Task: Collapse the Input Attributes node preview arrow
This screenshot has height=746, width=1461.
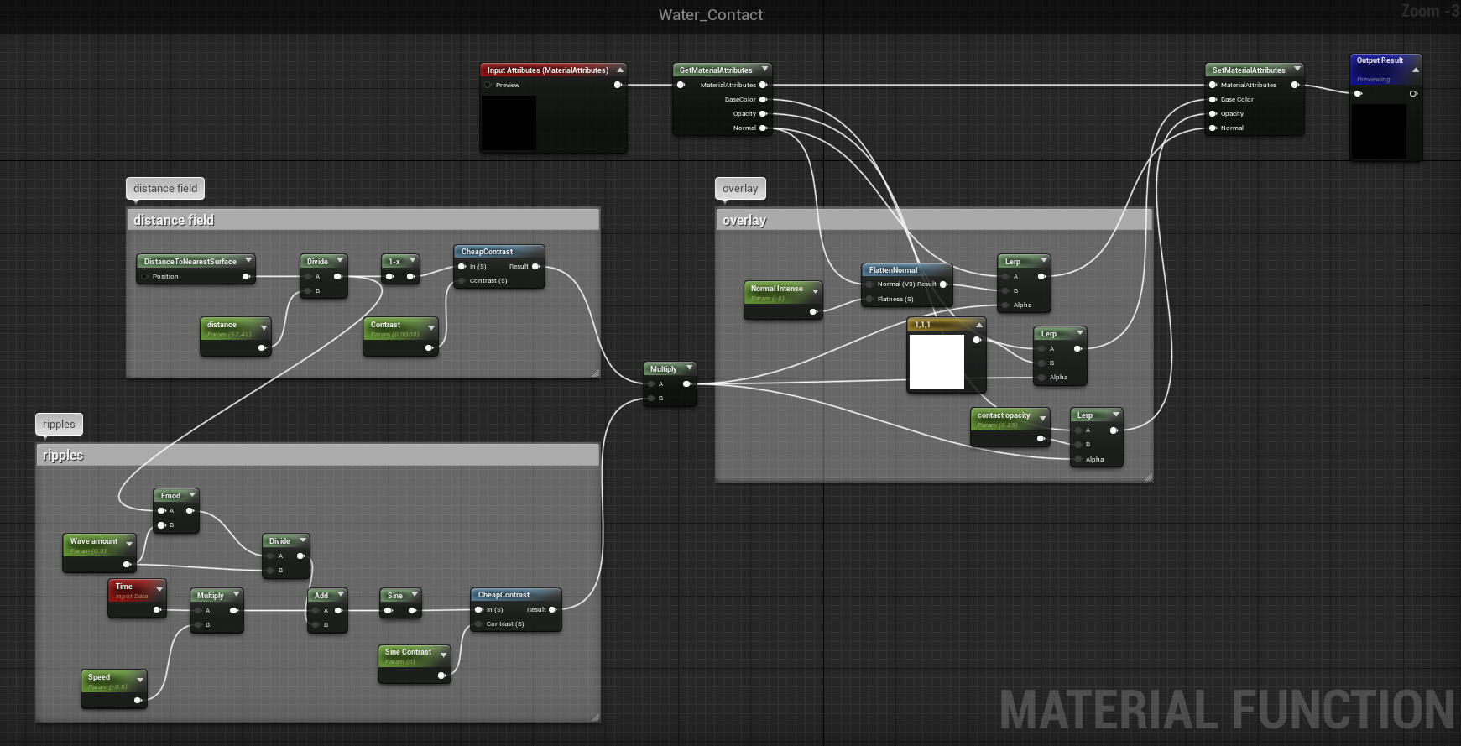Action: [620, 70]
